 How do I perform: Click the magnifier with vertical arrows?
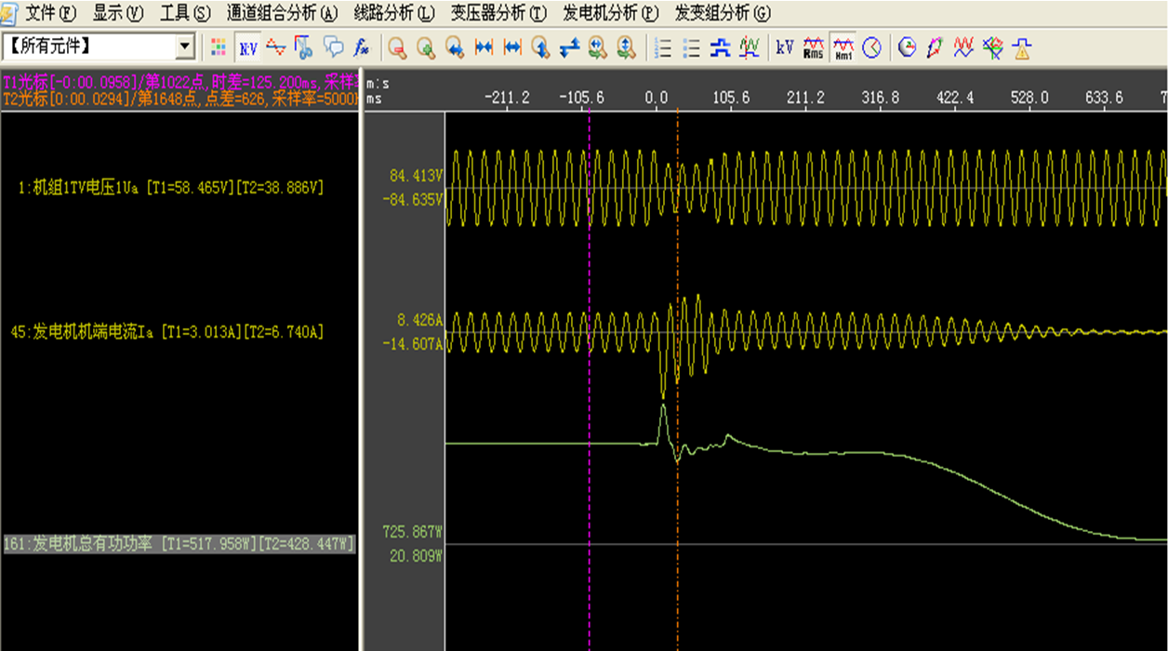coord(540,47)
